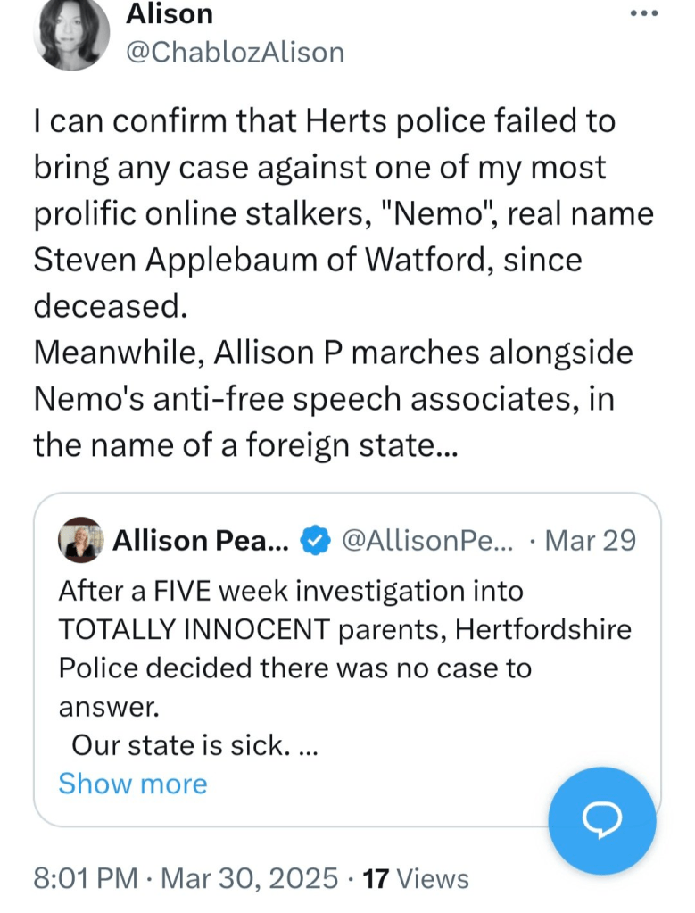Open the Mar 29 quoted post date
Image resolution: width=695 pixels, height=913 pixels.
(591, 541)
